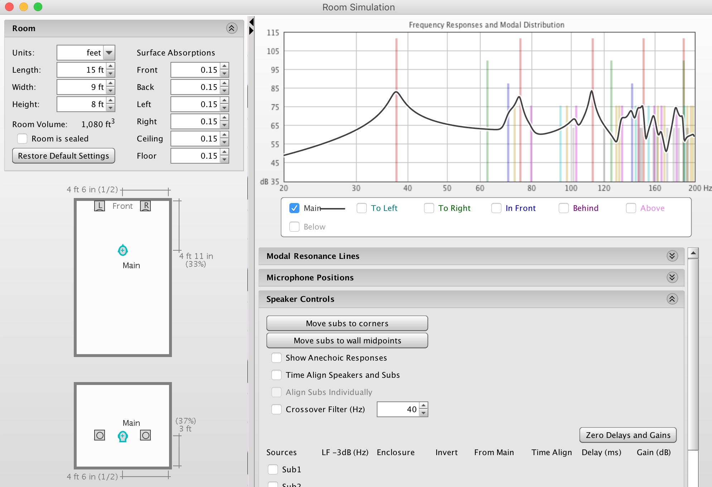Open the Units dropdown
The image size is (712, 487).
109,53
